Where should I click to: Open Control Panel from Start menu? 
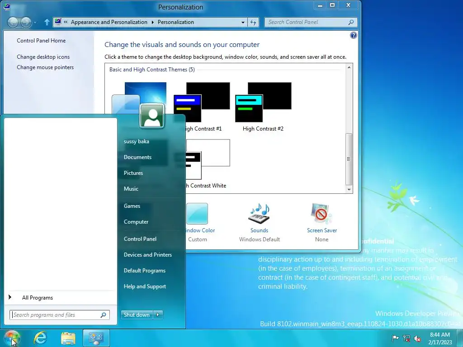[x=140, y=239]
